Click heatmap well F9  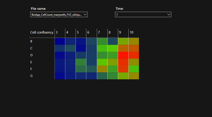click(123, 69)
